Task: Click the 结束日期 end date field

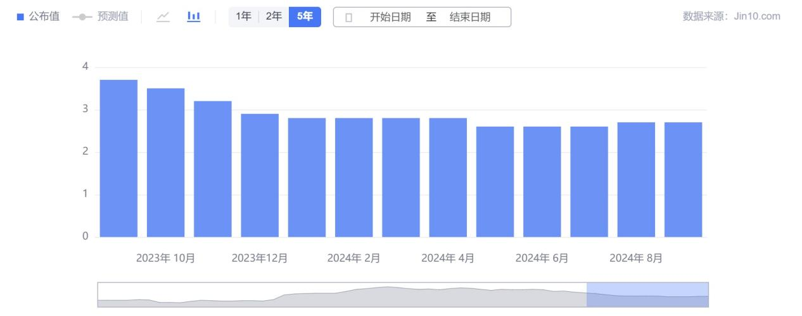Action: click(470, 18)
